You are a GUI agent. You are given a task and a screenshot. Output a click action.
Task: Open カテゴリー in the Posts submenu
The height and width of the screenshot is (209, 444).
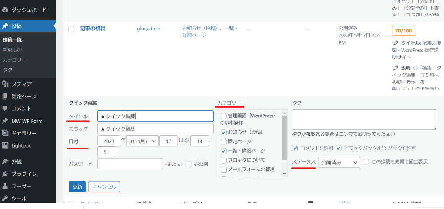coord(15,60)
